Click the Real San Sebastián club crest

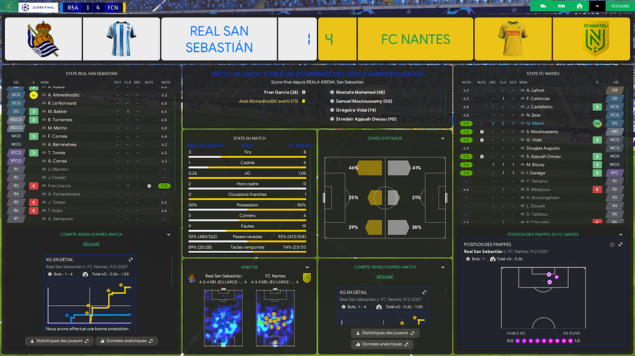coord(43,39)
